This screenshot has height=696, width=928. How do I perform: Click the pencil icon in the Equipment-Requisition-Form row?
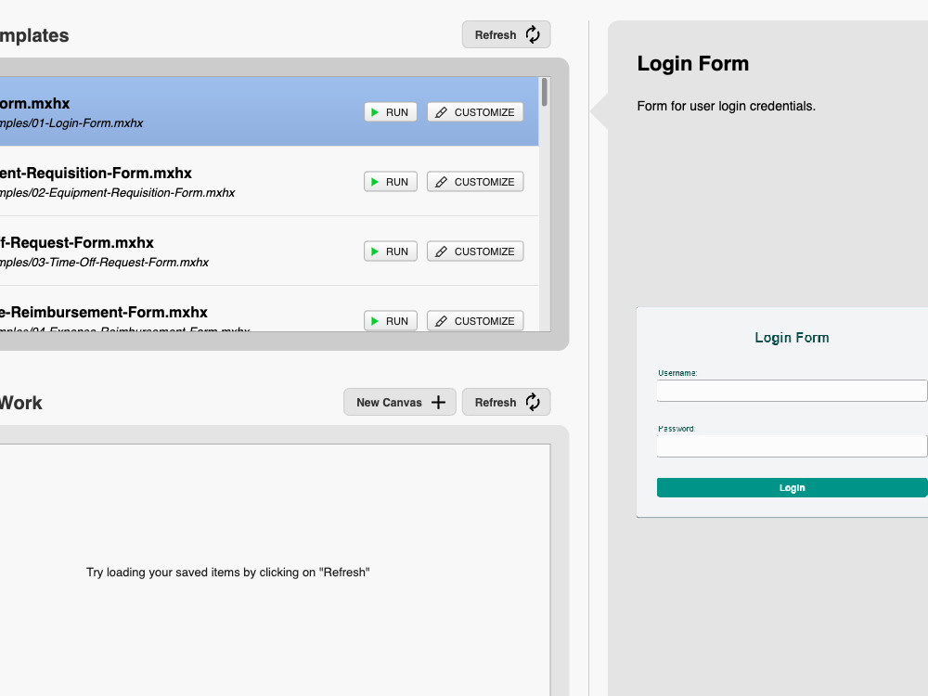[x=441, y=182]
